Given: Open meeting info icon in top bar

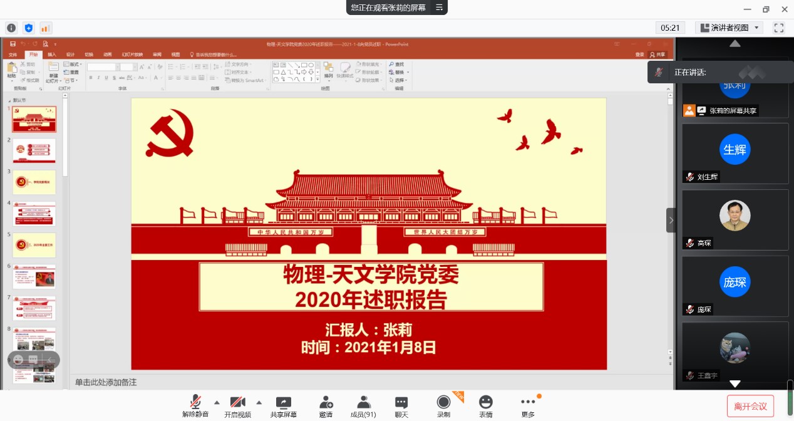Looking at the screenshot, I should click(x=11, y=28).
